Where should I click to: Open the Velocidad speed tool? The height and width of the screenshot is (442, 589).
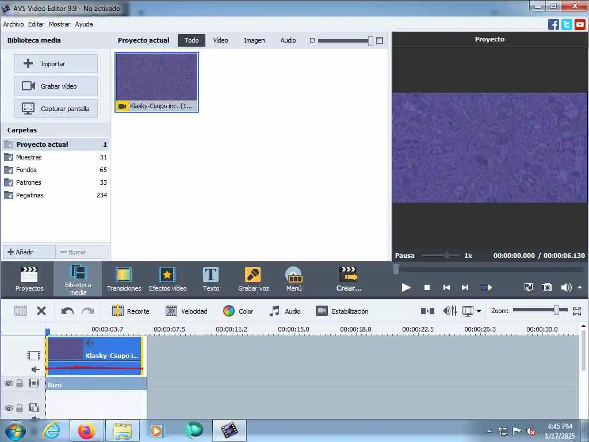tap(187, 311)
